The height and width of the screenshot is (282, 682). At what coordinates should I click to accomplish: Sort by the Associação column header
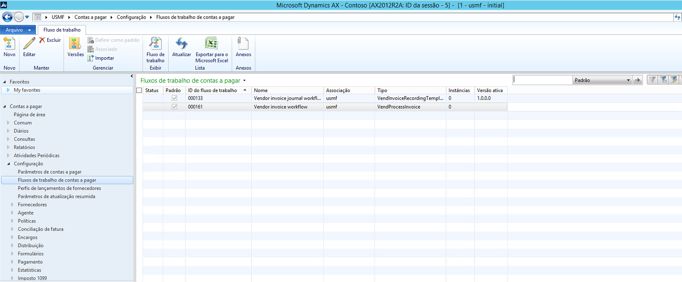pos(349,90)
